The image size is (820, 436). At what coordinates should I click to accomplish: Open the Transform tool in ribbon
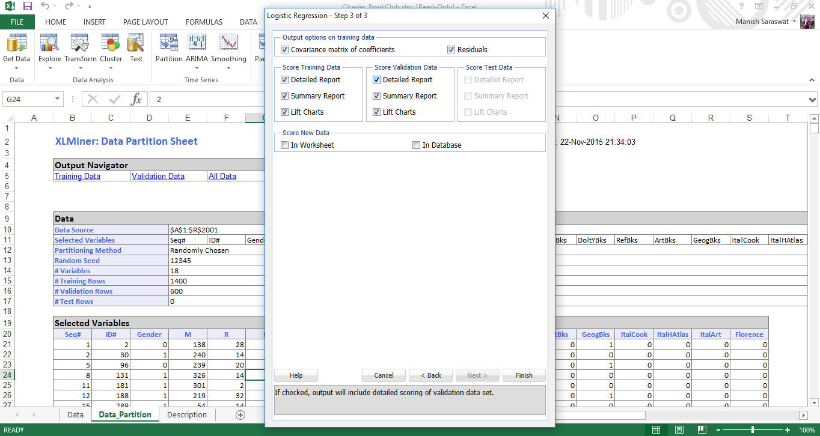click(x=80, y=45)
